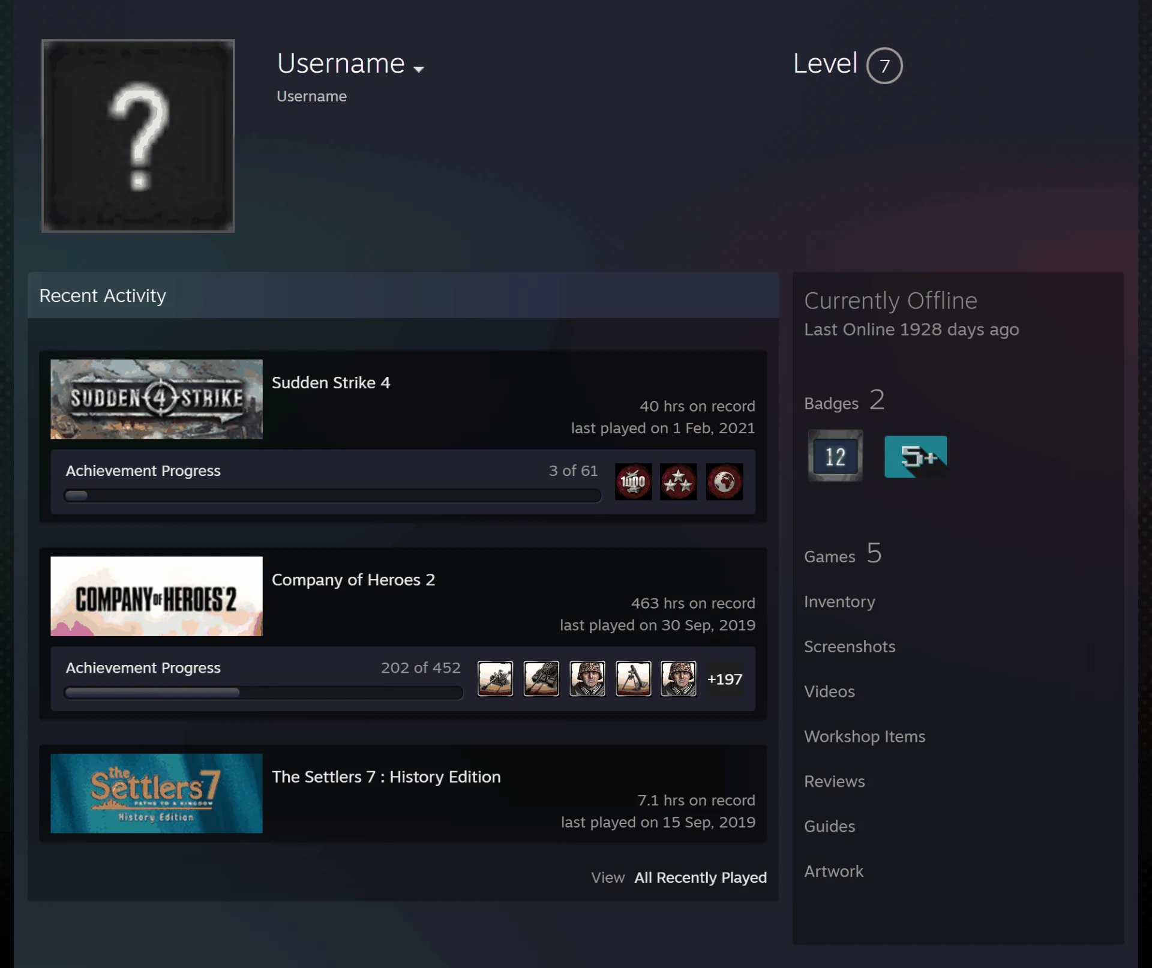Click the Level label in header
The image size is (1152, 968).
point(825,64)
